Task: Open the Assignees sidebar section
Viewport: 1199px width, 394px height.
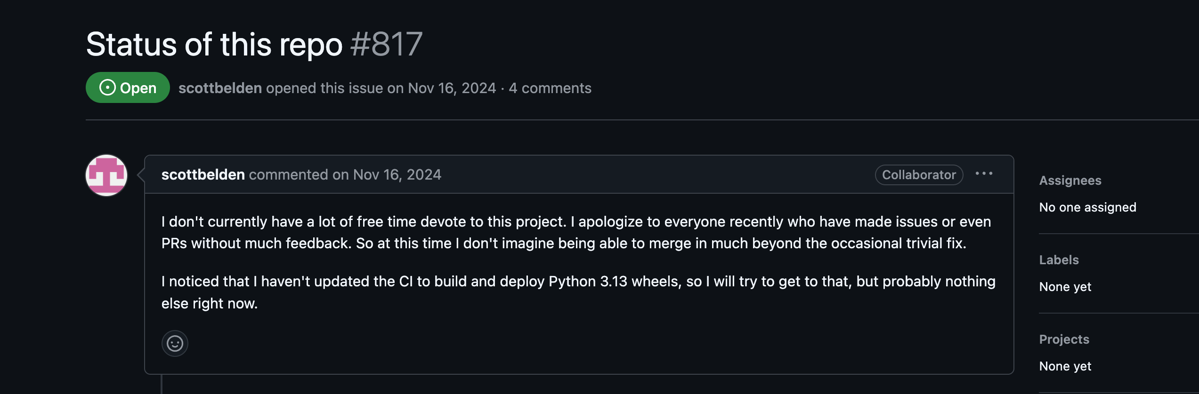Action: click(1070, 181)
